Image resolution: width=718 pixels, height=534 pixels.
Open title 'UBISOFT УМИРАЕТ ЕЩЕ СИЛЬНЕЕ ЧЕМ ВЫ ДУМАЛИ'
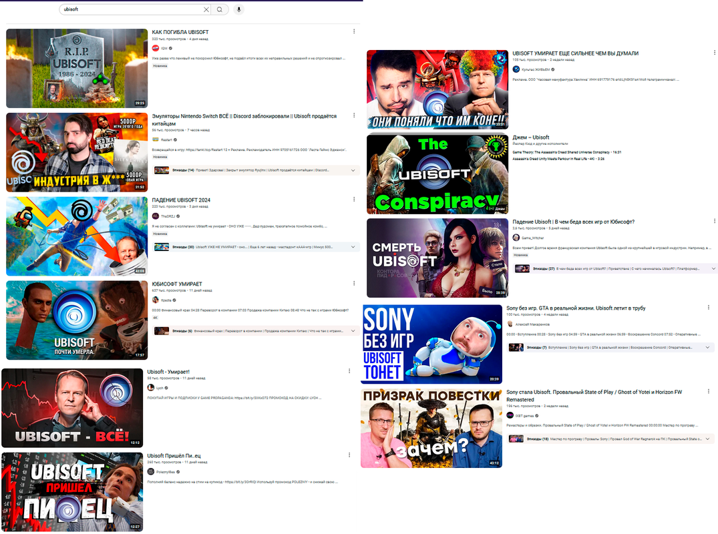click(x=575, y=53)
